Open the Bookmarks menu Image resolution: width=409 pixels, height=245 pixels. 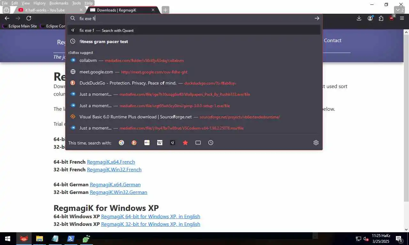(x=59, y=3)
